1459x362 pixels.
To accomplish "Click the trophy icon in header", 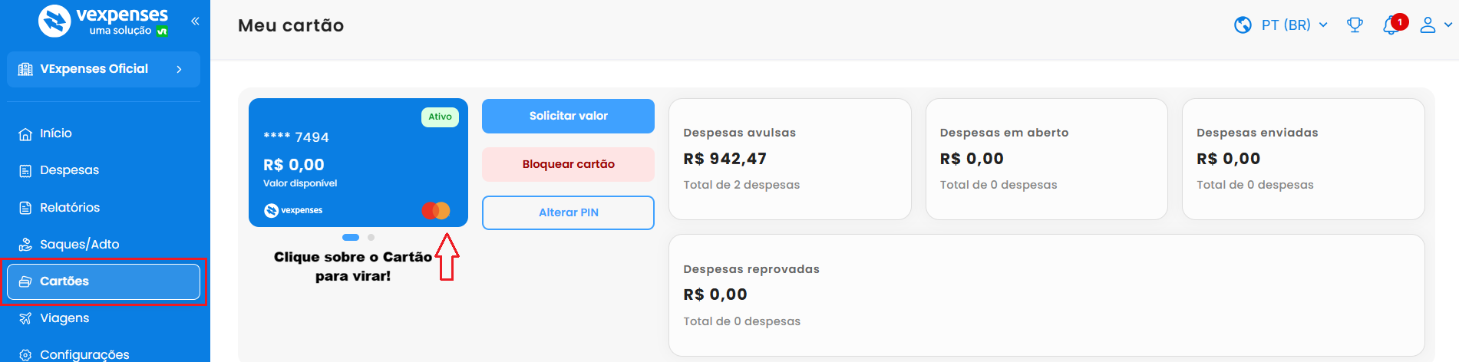I will click(1355, 25).
